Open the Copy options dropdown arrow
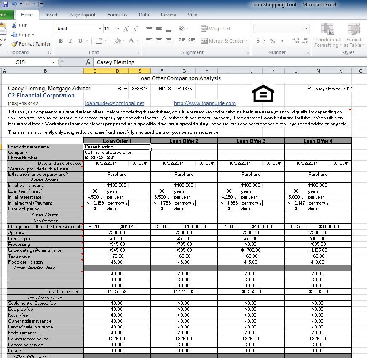The height and width of the screenshot is (358, 367). point(33,35)
